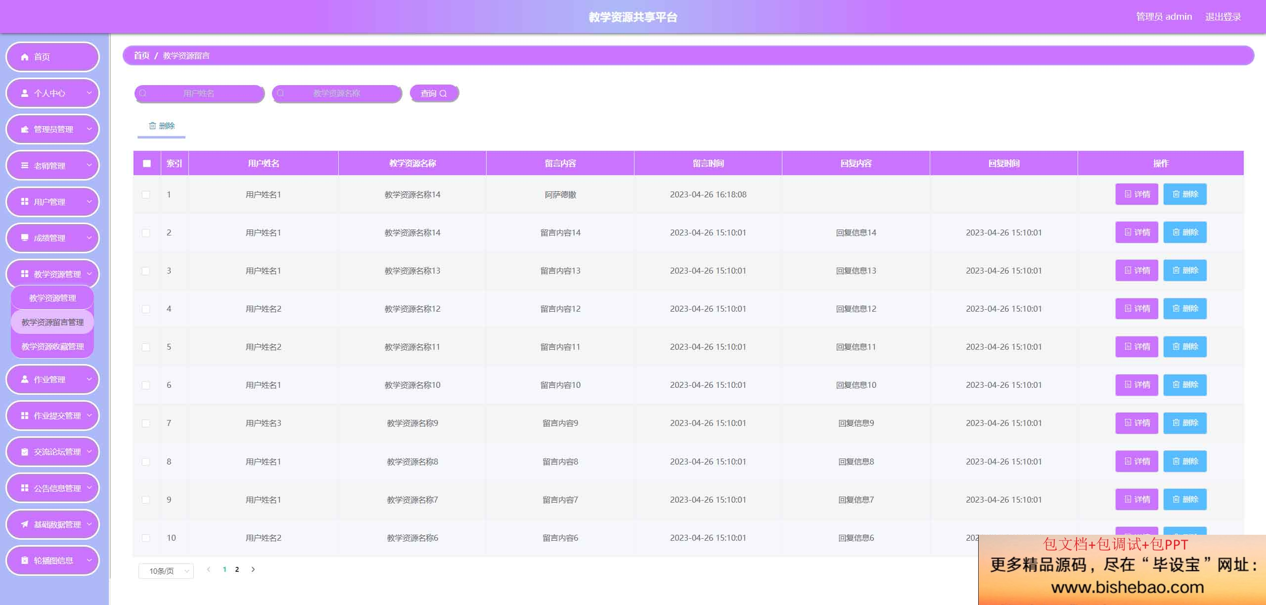Click the 教学资源名称 search input field
1266x605 pixels.
[337, 93]
